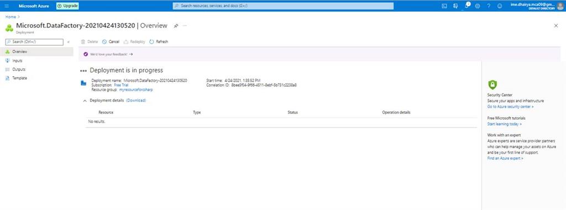This screenshot has height=210, width=566.
Task: Click the Redeploy toolbar button
Action: (134, 42)
